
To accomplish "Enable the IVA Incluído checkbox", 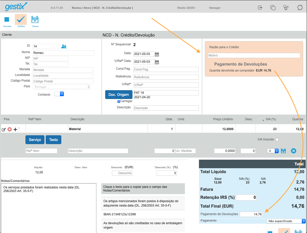I will 277,139.
